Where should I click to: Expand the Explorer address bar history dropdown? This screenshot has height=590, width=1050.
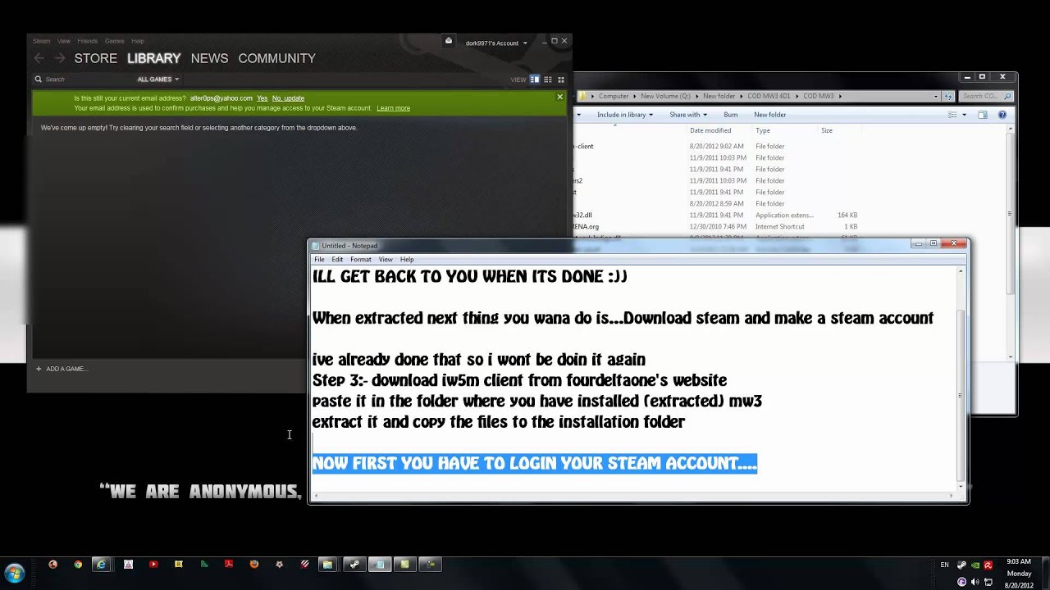coord(936,96)
